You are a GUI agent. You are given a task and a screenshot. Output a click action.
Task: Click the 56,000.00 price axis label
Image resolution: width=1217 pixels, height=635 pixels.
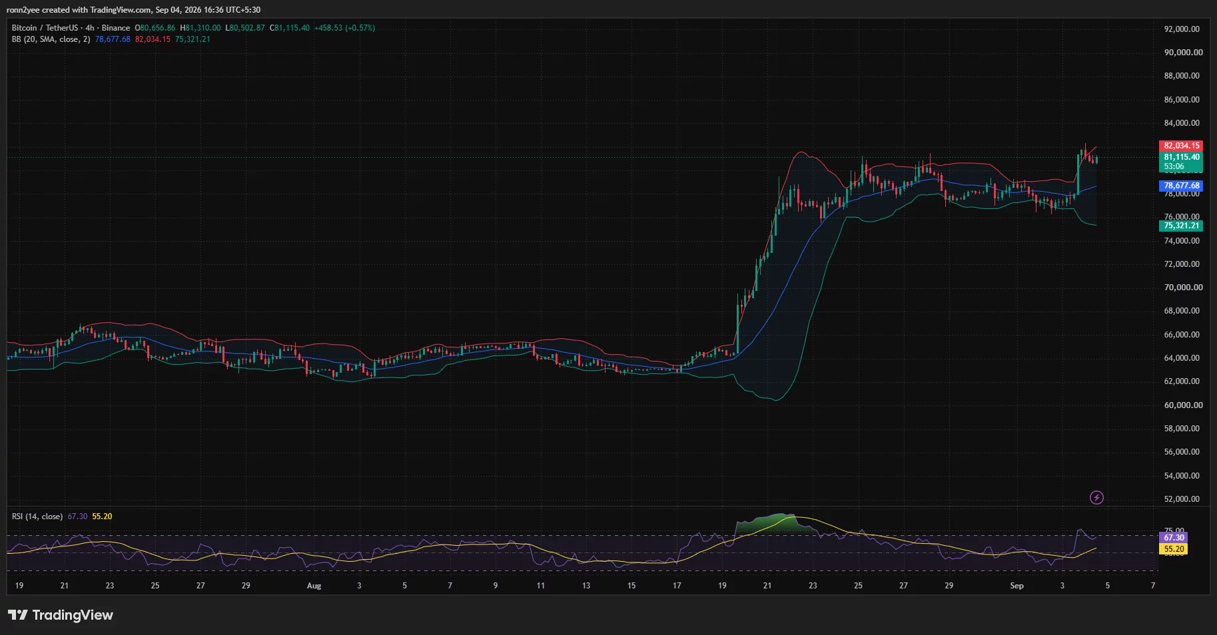pyautogui.click(x=1182, y=452)
